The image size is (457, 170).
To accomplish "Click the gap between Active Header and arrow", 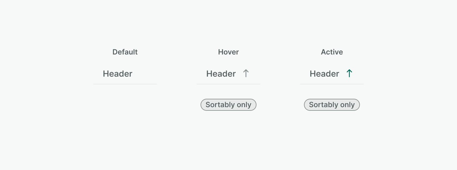I will (343, 74).
